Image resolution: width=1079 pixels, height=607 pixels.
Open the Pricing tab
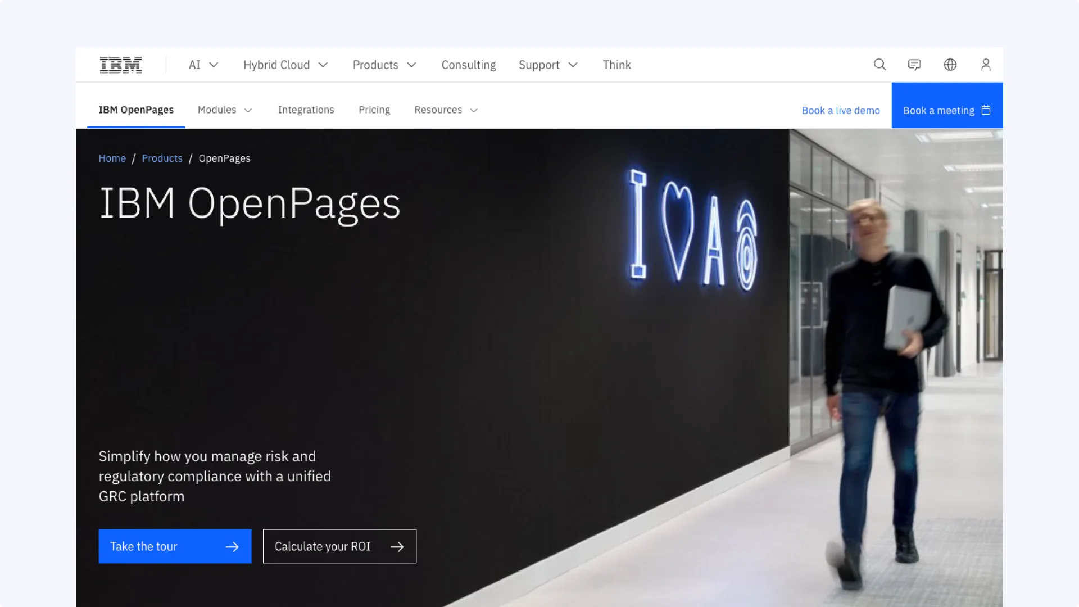[374, 110]
